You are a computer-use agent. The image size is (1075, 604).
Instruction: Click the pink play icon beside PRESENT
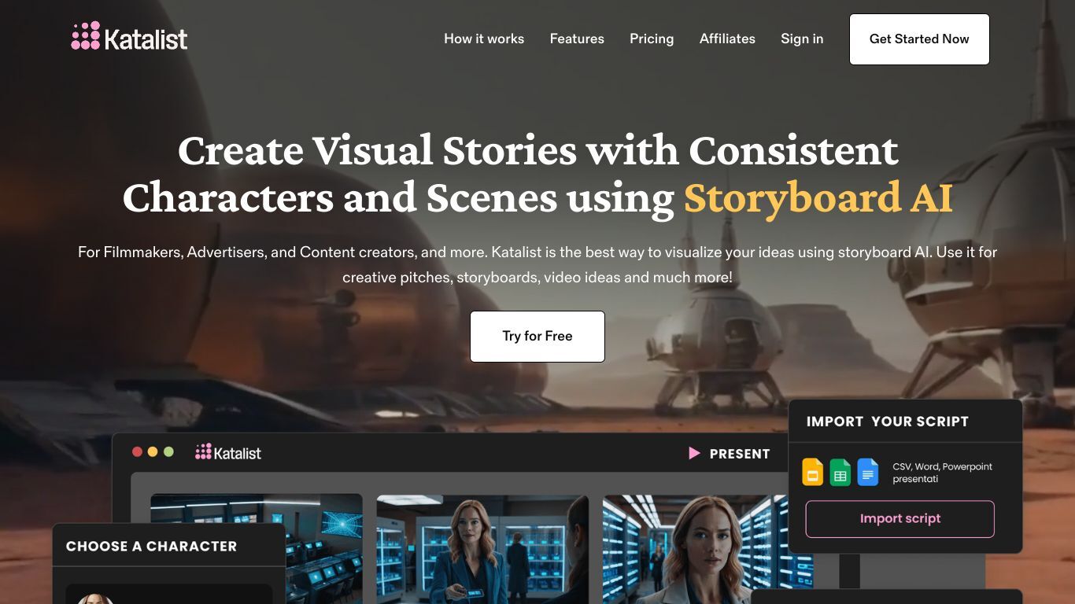pyautogui.click(x=694, y=453)
